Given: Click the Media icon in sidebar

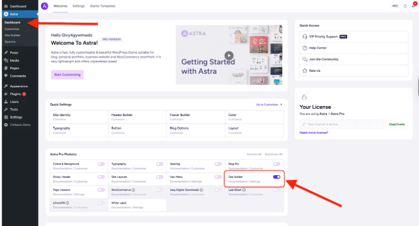Looking at the screenshot, I should [x=6, y=61].
